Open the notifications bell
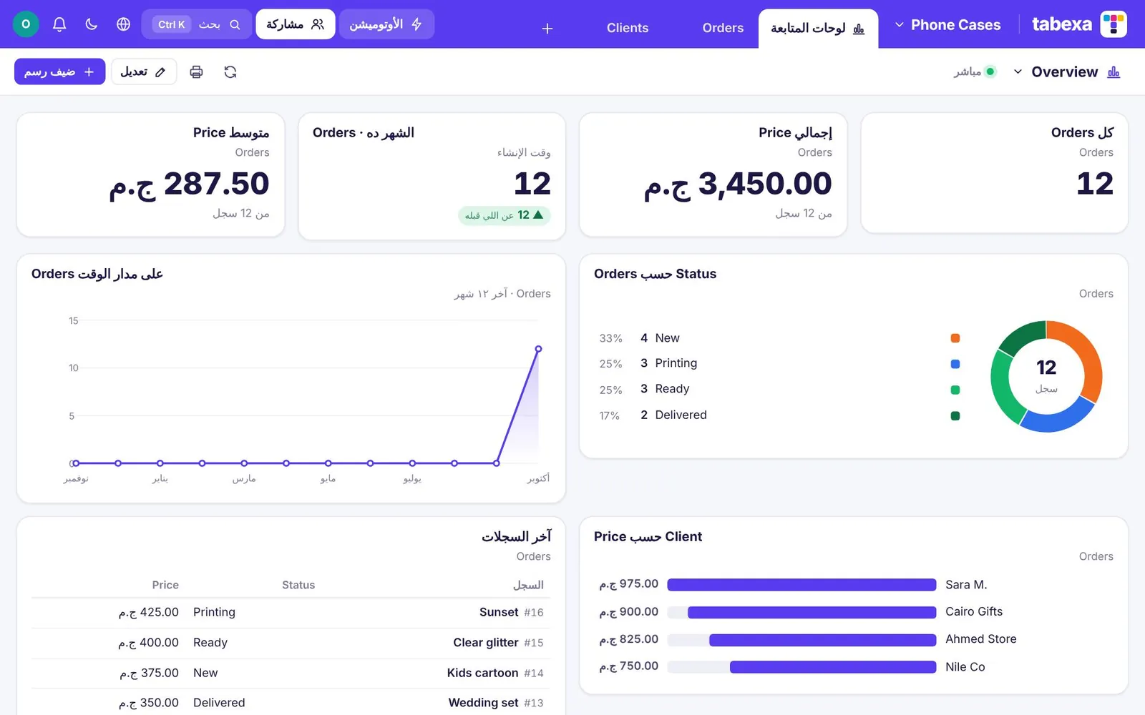Viewport: 1145px width, 715px height. pos(59,24)
